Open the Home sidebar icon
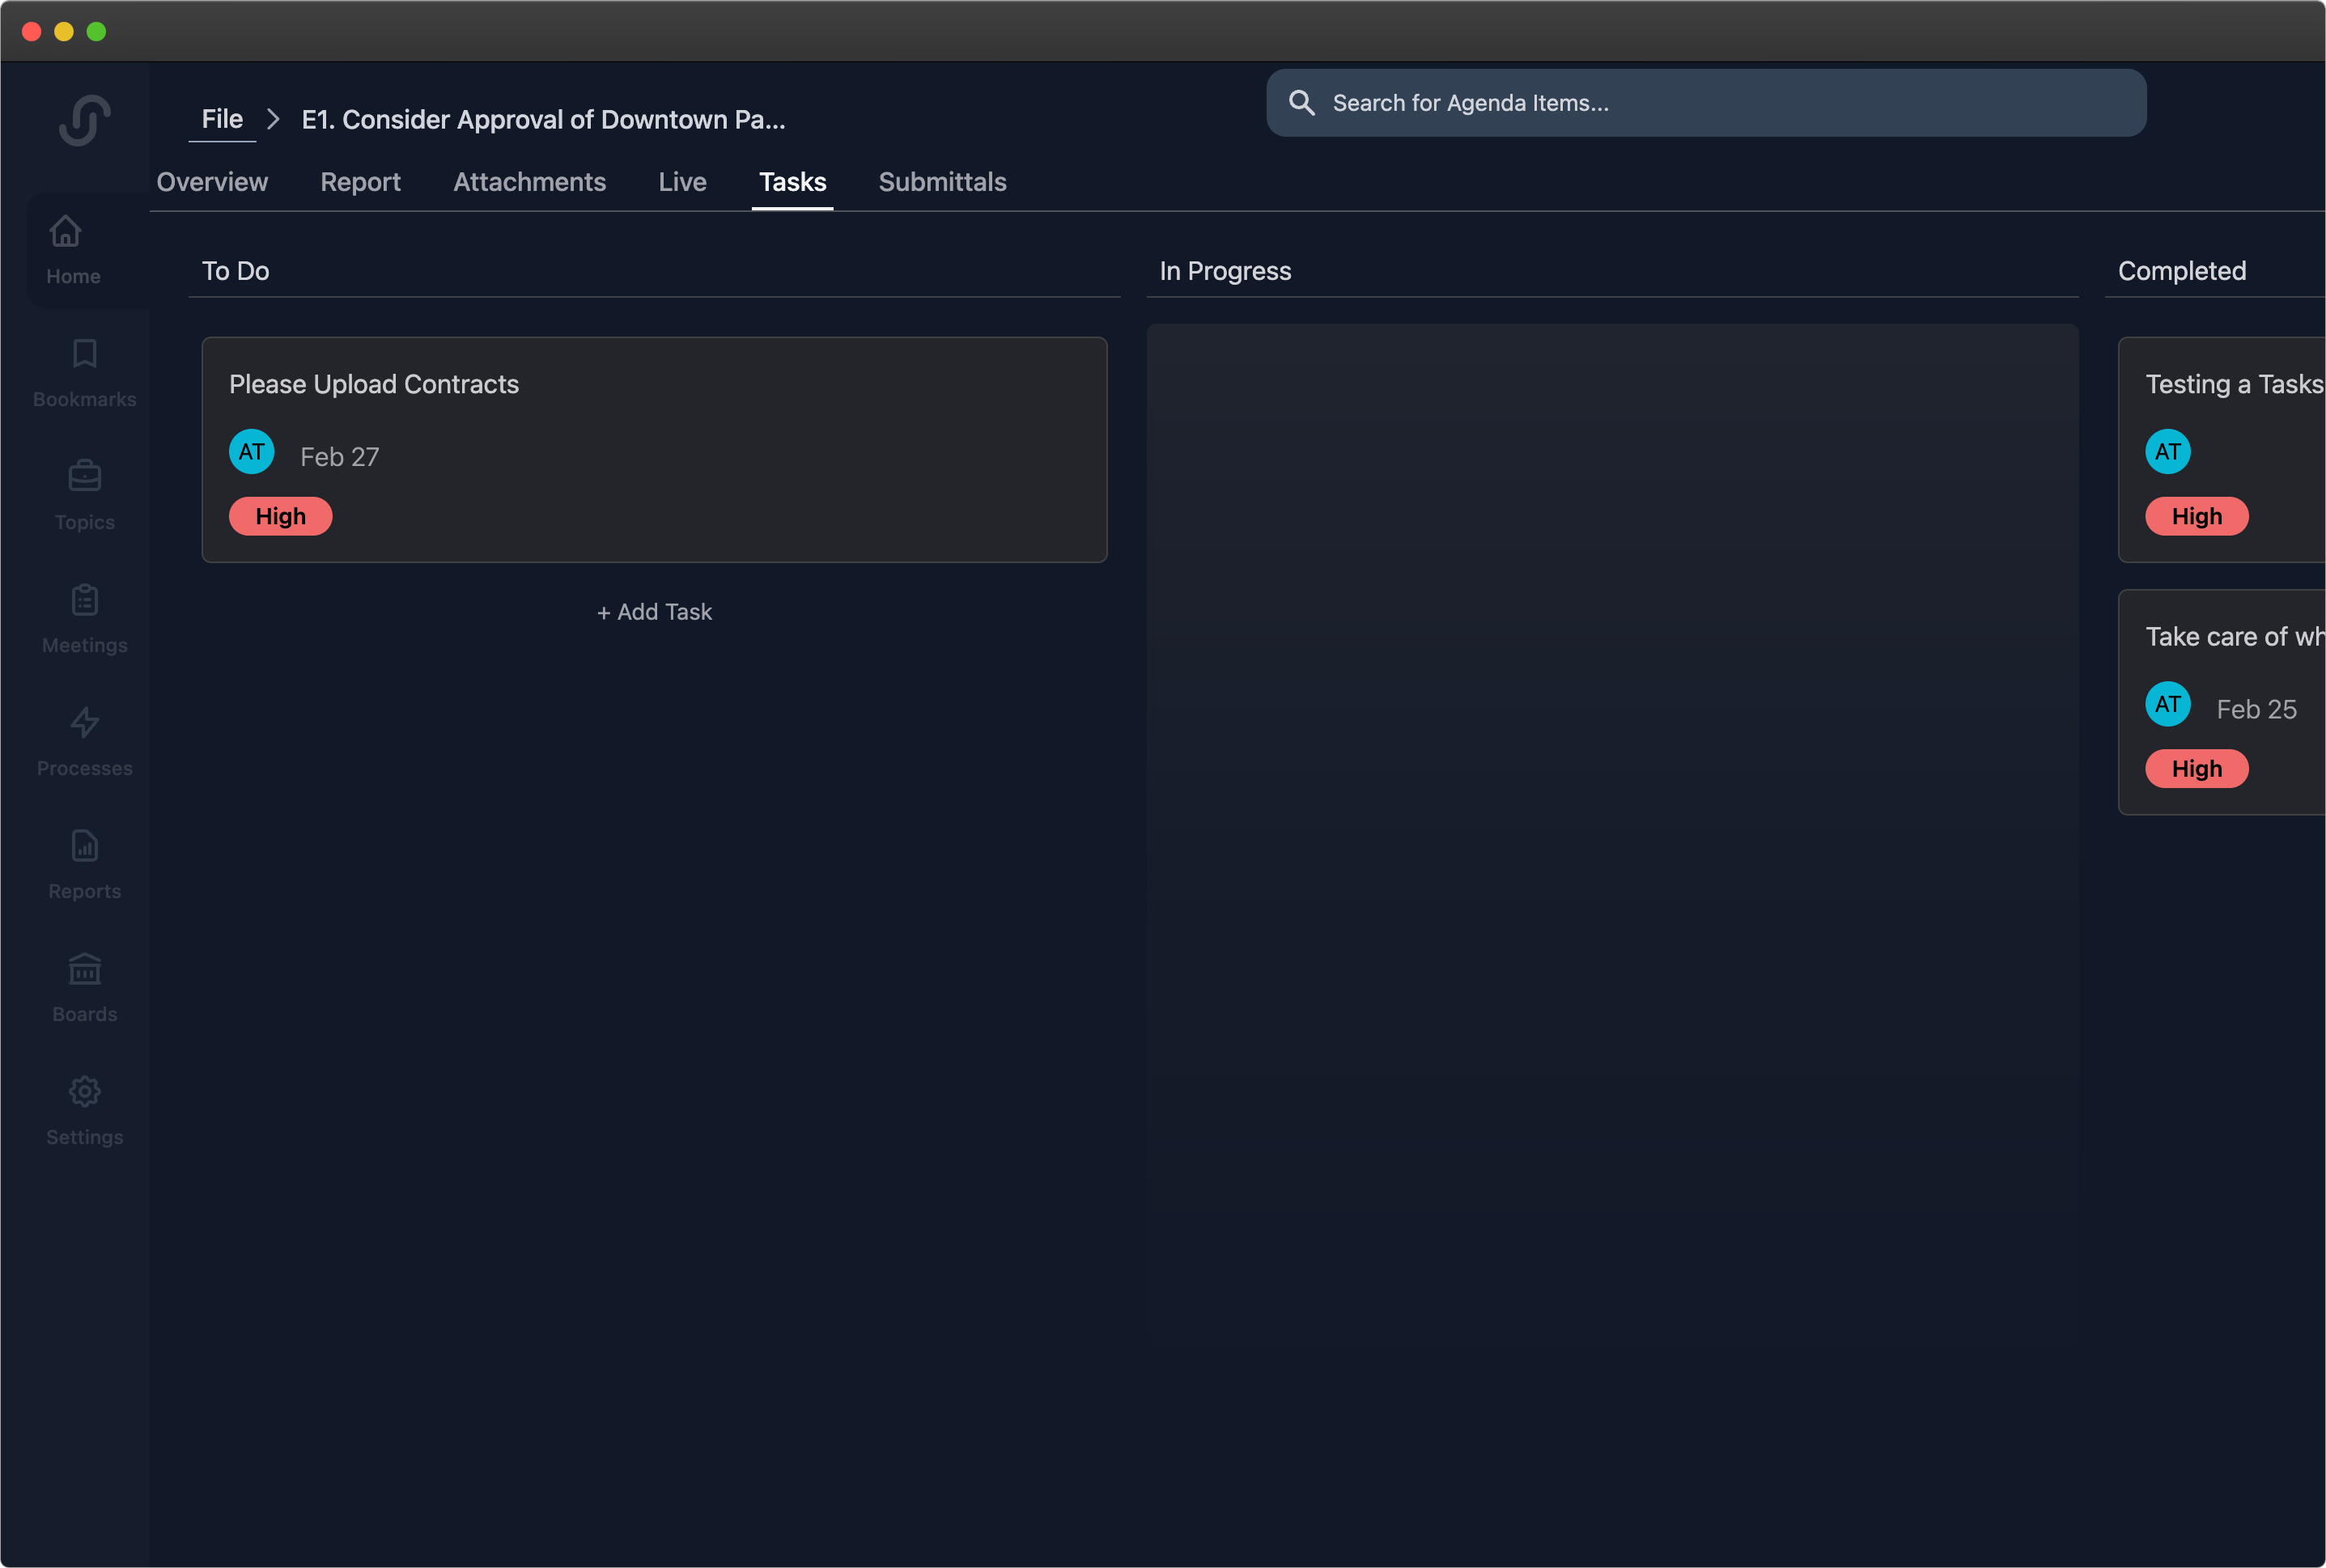 66,231
